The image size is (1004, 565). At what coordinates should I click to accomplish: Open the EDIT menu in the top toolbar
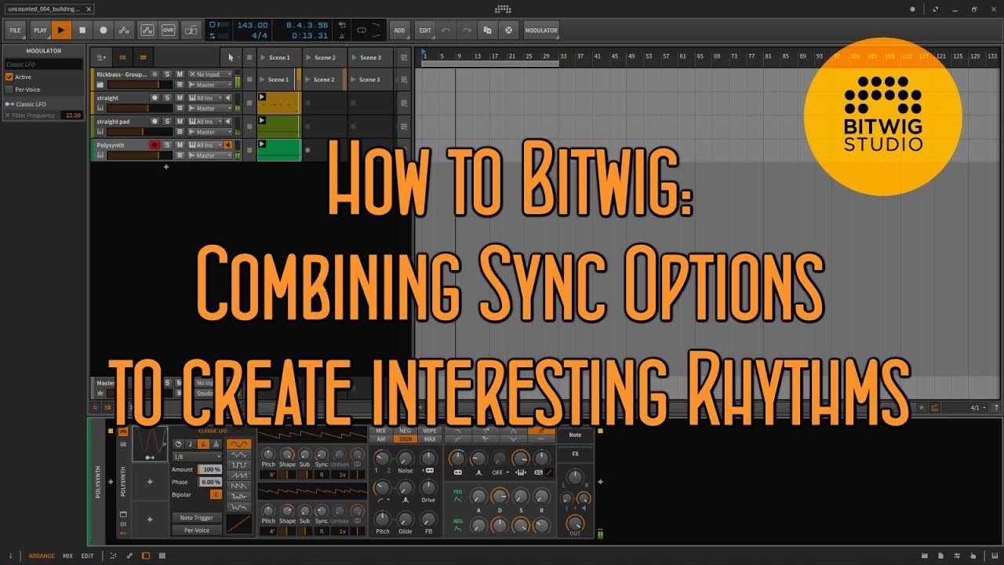pyautogui.click(x=424, y=30)
